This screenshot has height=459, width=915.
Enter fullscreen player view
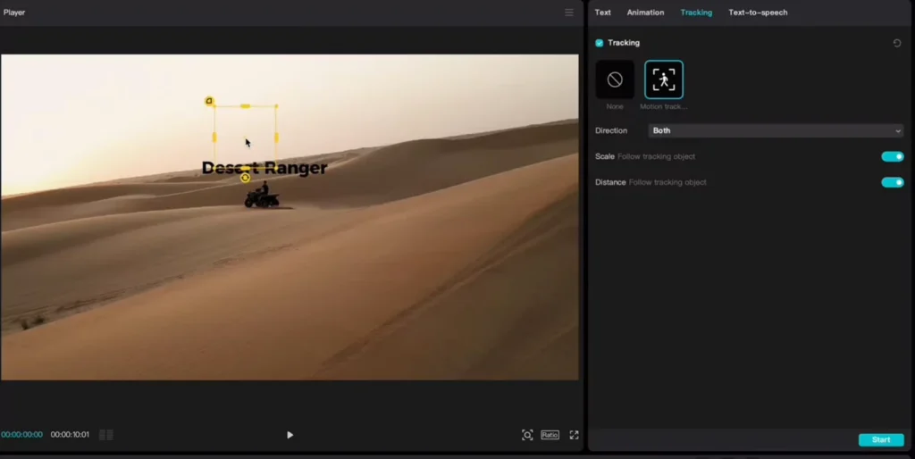575,435
